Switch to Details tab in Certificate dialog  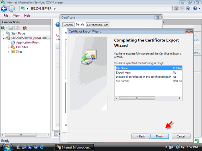click(x=80, y=24)
